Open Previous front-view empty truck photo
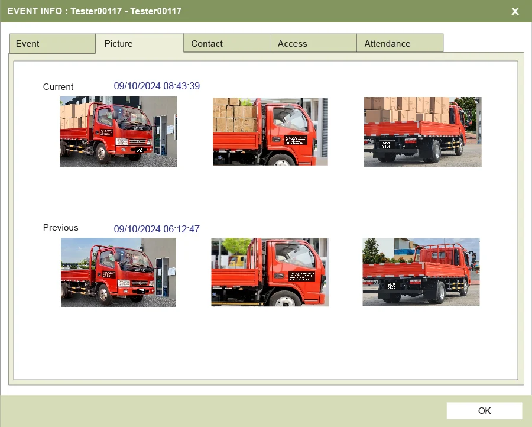The height and width of the screenshot is (427, 532). (118, 272)
